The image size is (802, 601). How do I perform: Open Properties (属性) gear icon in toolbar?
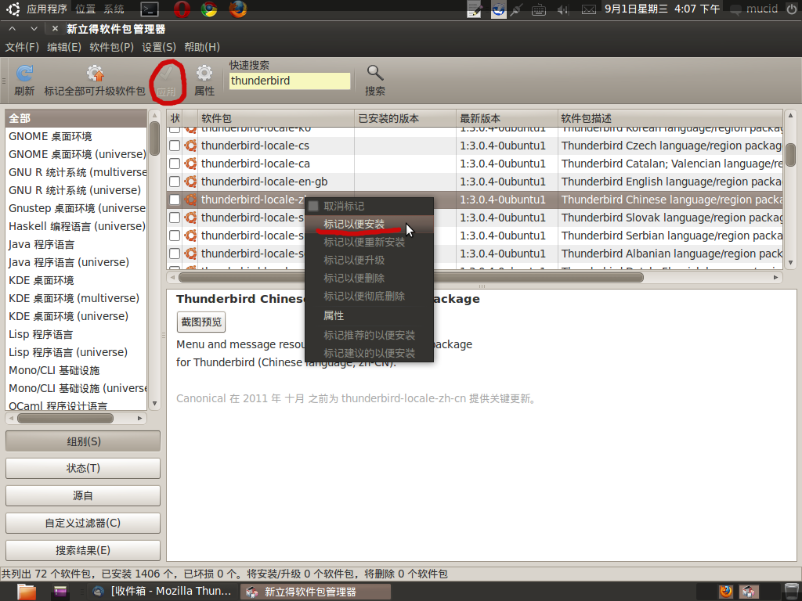(204, 74)
